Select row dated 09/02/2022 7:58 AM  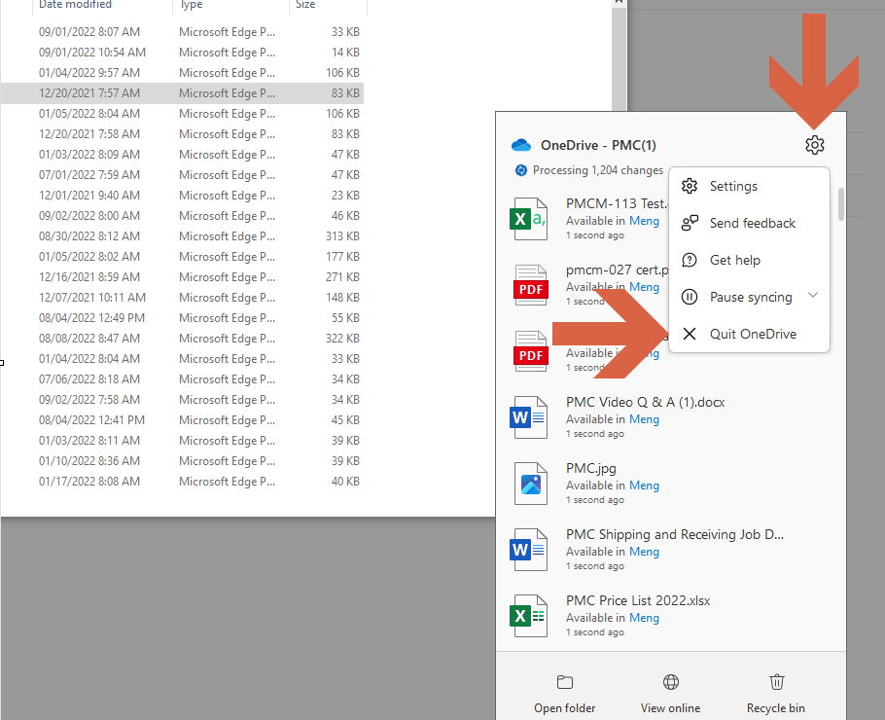click(182, 399)
